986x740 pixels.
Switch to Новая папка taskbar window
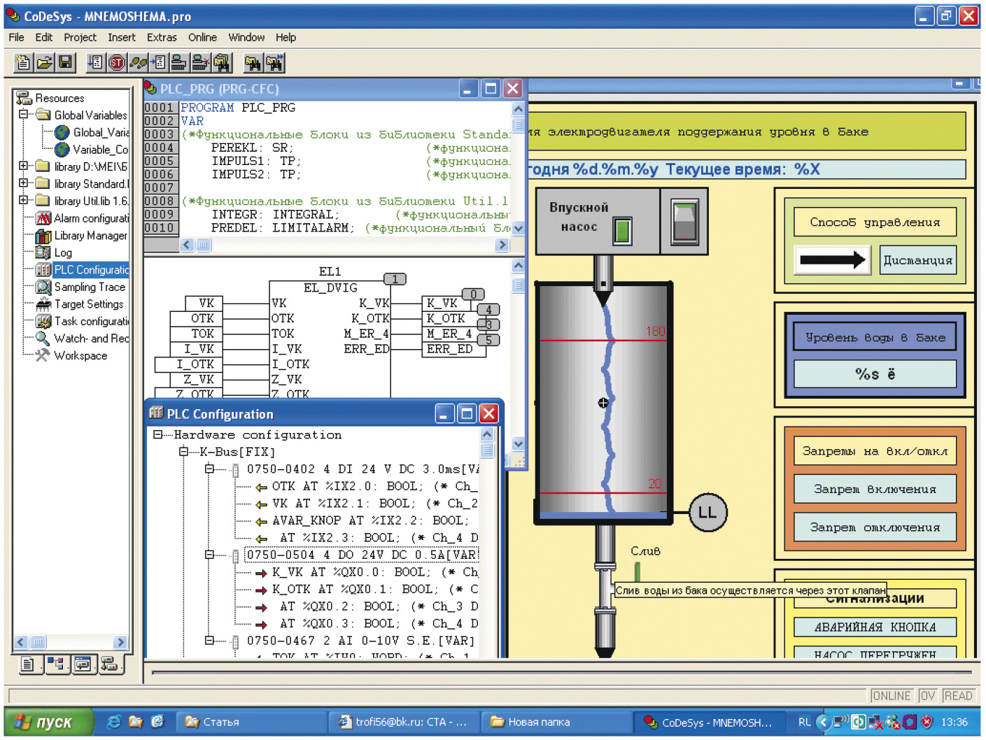[556, 722]
